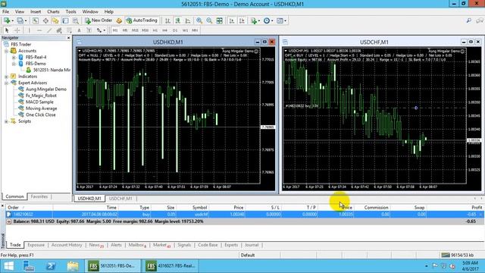Close the Navigator panel

pyautogui.click(x=69, y=38)
